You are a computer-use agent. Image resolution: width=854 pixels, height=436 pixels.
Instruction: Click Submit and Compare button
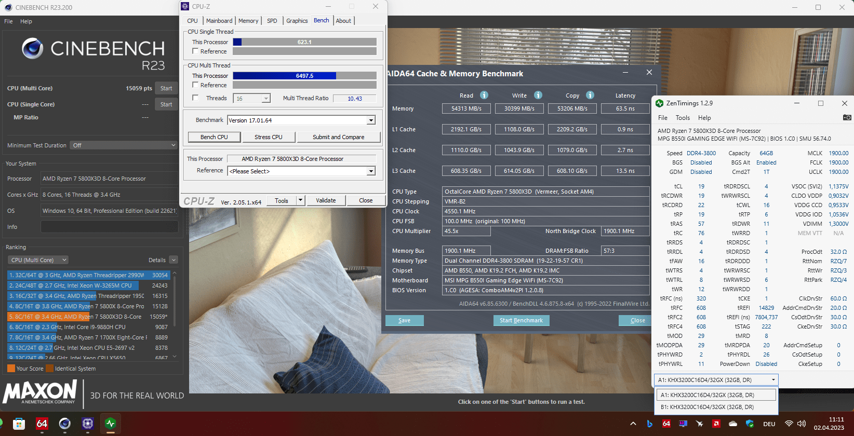pyautogui.click(x=338, y=137)
